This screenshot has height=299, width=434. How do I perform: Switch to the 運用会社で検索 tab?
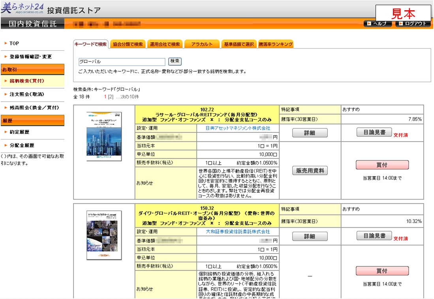click(x=165, y=44)
